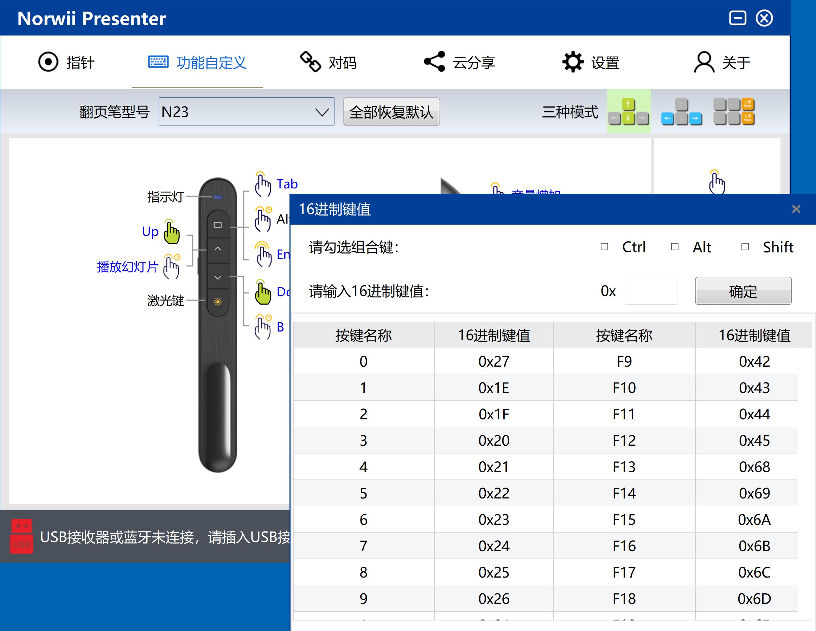The image size is (816, 631).
Task: Click the table cell 0x1F
Action: pyautogui.click(x=494, y=414)
